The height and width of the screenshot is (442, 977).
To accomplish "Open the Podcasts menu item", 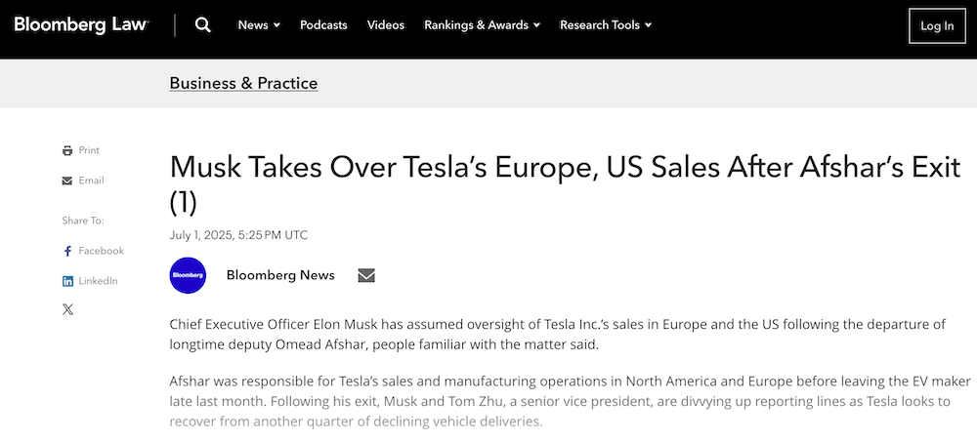I will tap(323, 25).
